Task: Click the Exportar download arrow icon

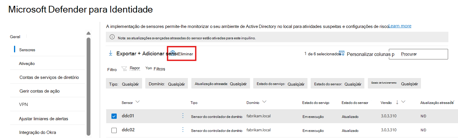Action: click(x=111, y=53)
